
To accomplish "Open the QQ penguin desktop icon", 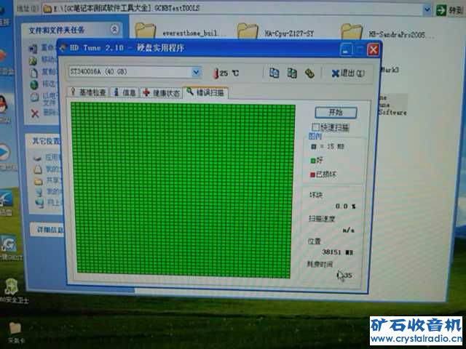I will pyautogui.click(x=3, y=104).
